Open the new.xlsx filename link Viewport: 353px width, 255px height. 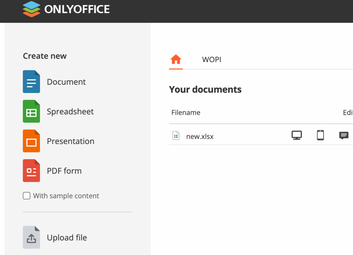coord(200,136)
